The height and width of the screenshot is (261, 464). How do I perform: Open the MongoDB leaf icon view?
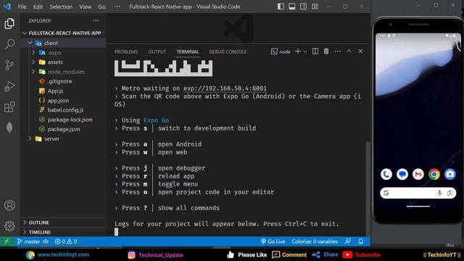(x=9, y=128)
